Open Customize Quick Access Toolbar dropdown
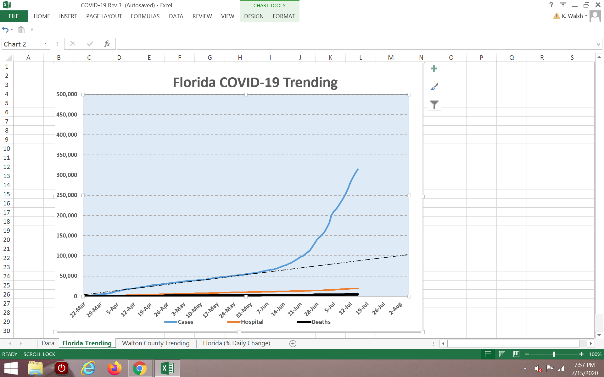604x377 pixels. click(x=32, y=30)
